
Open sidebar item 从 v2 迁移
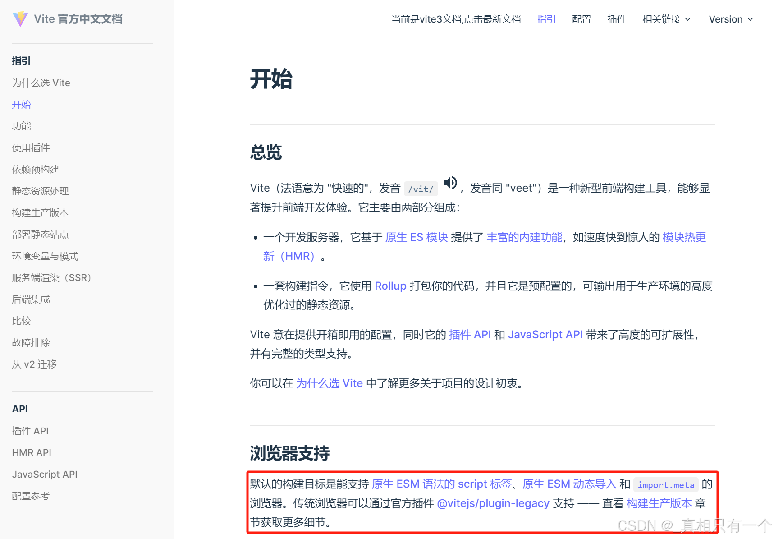(34, 364)
